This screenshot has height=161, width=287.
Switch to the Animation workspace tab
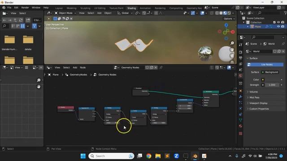click(145, 8)
